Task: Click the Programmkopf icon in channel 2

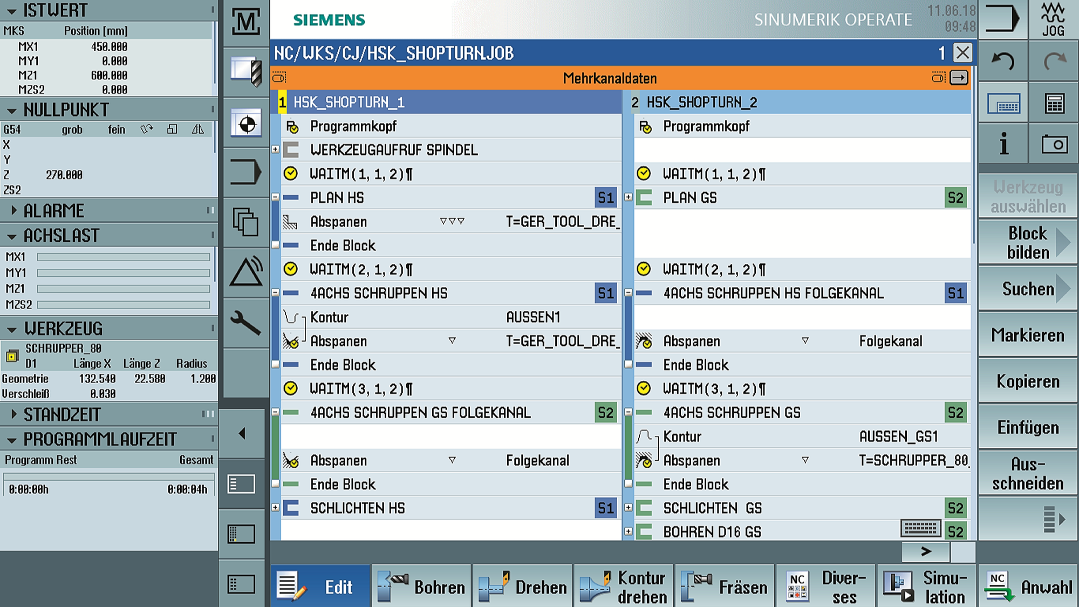Action: [644, 127]
